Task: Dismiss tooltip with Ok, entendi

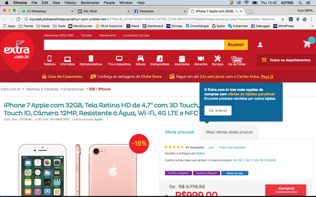Action: tap(218, 111)
